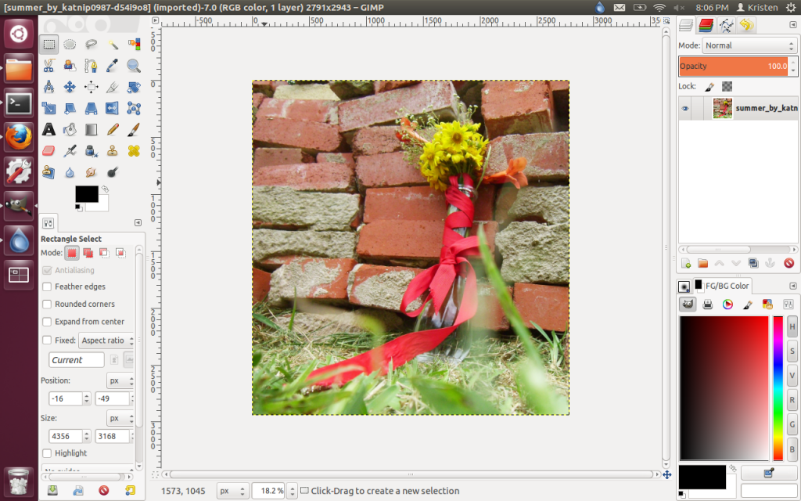Image resolution: width=801 pixels, height=501 pixels.
Task: Hide the summer_by_katn layer with the eye icon
Action: pos(685,108)
